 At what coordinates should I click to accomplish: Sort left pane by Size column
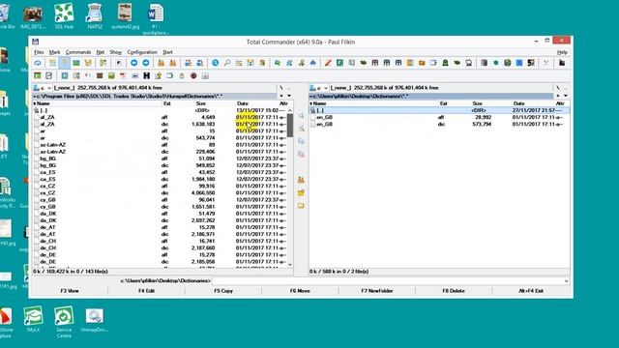[201, 103]
